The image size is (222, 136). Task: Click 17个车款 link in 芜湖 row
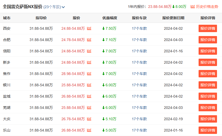point(139,108)
